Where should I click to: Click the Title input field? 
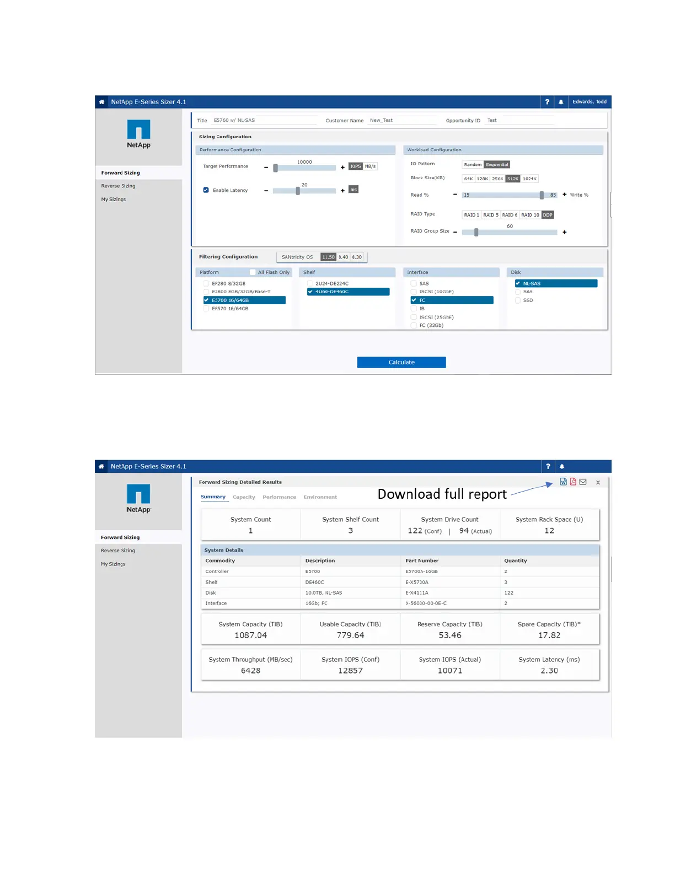[265, 120]
